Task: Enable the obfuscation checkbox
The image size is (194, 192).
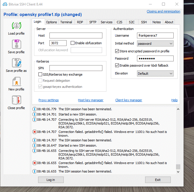Action: click(72, 43)
